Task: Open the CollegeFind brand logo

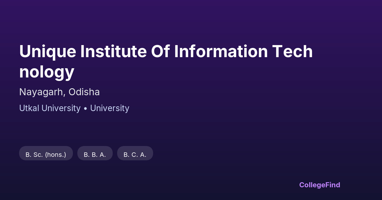Action: click(x=319, y=185)
